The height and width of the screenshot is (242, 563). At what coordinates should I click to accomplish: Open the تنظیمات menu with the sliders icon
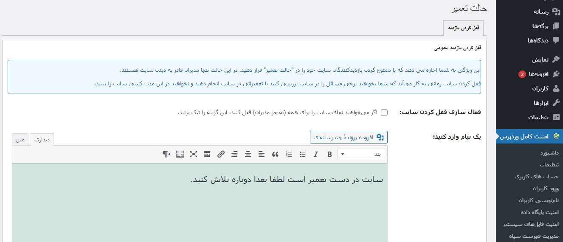pos(529,117)
